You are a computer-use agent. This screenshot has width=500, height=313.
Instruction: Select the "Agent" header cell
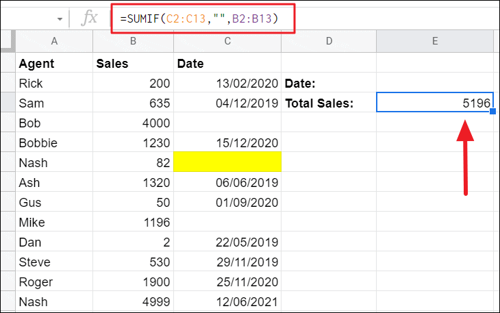coord(54,64)
